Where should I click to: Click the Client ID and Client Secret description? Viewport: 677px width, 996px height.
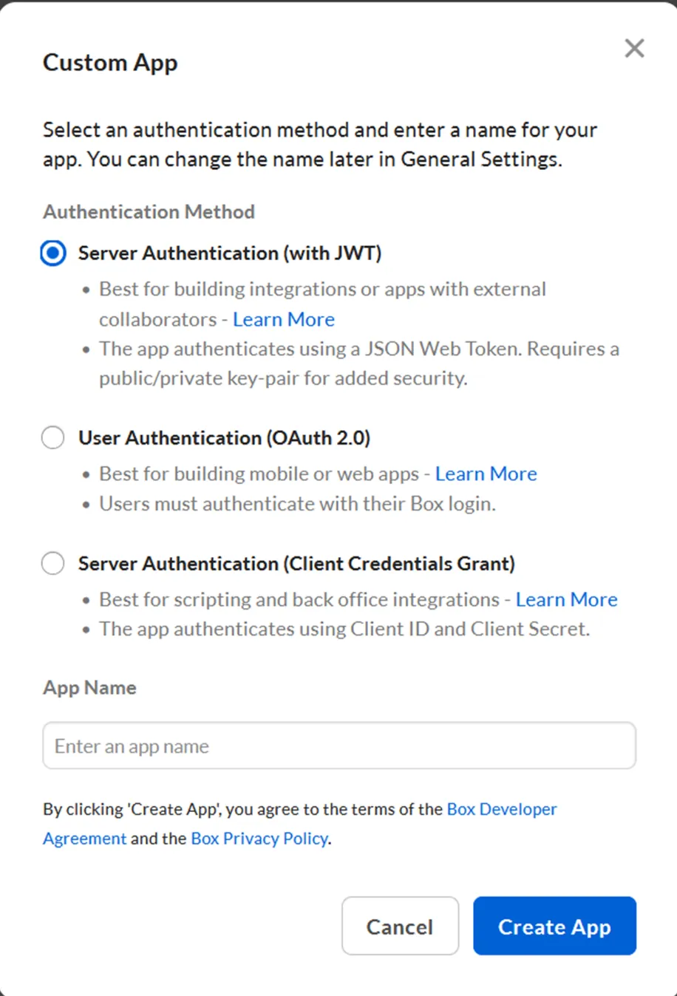pos(344,629)
